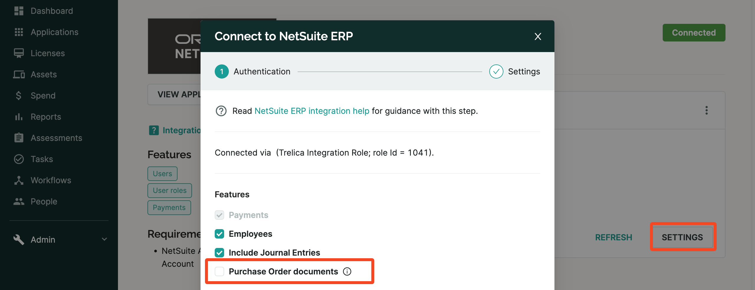Open the Dashboard icon in sidebar

[19, 11]
